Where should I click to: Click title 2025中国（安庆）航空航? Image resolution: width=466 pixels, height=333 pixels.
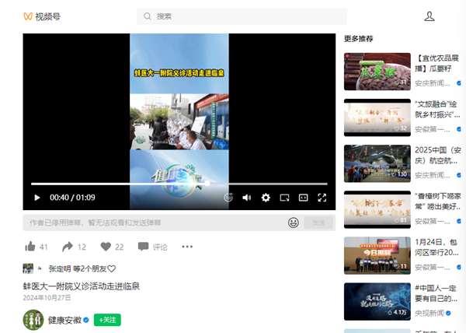pyautogui.click(x=438, y=155)
